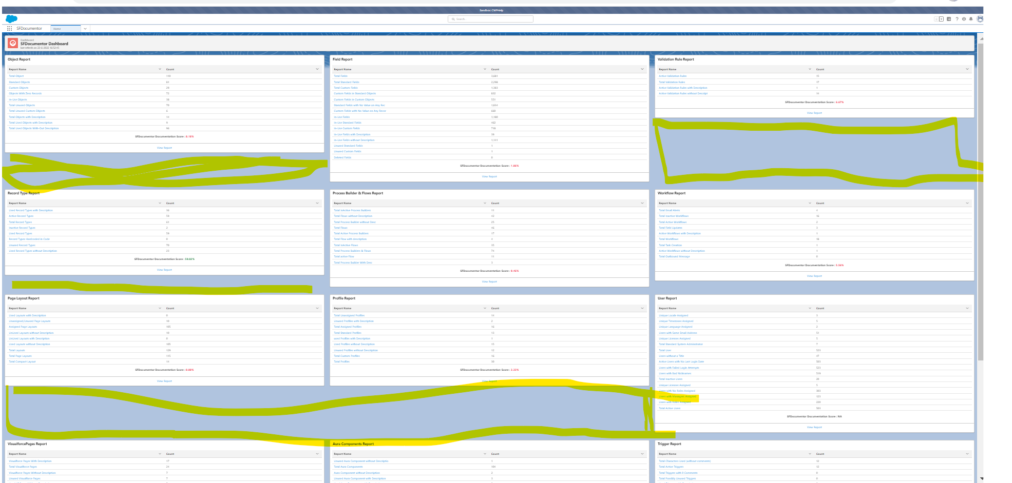Open the notifications bell
The width and height of the screenshot is (1012, 483).
tap(971, 19)
